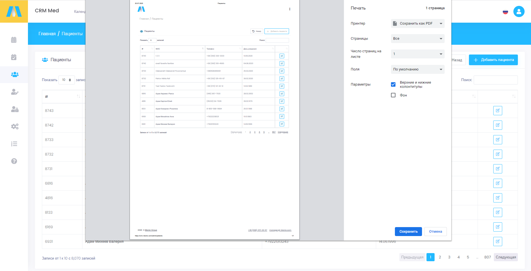Image resolution: width=531 pixels, height=271 pixels.
Task: Click edit icon for patient row 6169
Action: click(x=498, y=227)
